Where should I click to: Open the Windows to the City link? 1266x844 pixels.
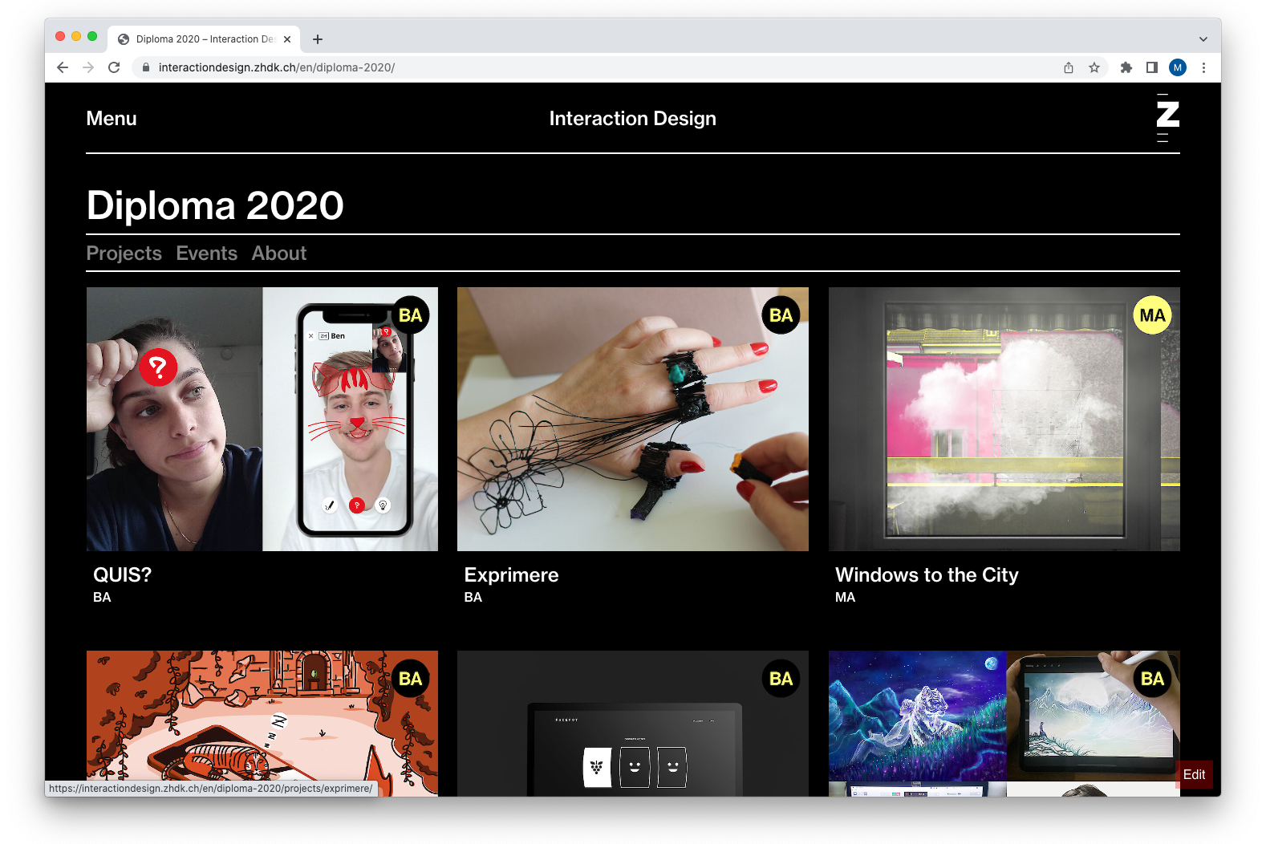[x=926, y=575]
